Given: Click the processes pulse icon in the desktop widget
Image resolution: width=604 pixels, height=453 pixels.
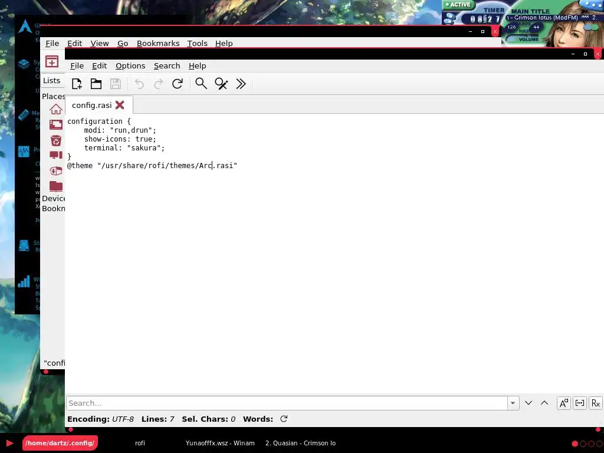Looking at the screenshot, I should coord(24,152).
